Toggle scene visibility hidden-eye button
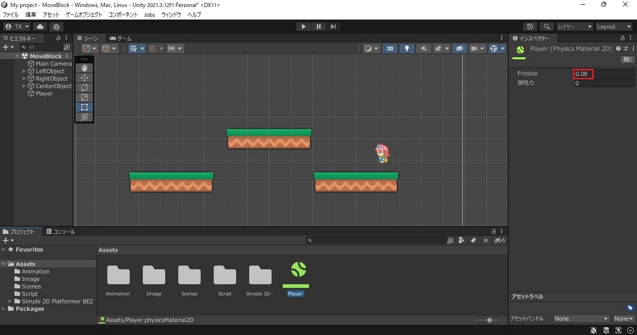 click(x=460, y=48)
